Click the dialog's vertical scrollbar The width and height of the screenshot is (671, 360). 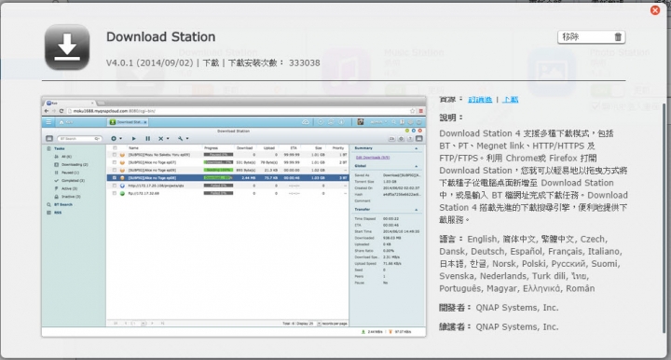664,218
